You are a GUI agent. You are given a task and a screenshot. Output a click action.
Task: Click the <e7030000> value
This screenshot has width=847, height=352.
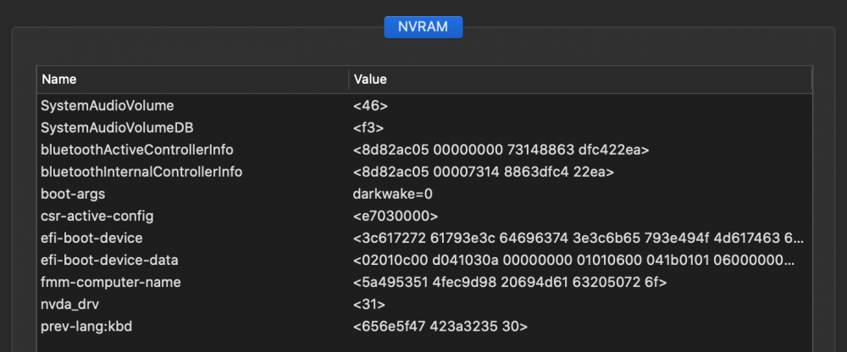[396, 217]
